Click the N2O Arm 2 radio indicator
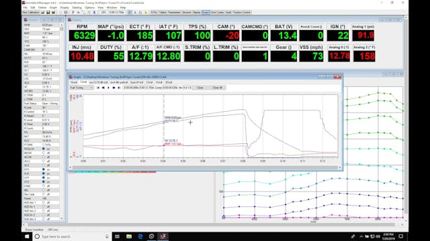The height and width of the screenshot is (241, 430). click(x=43, y=211)
